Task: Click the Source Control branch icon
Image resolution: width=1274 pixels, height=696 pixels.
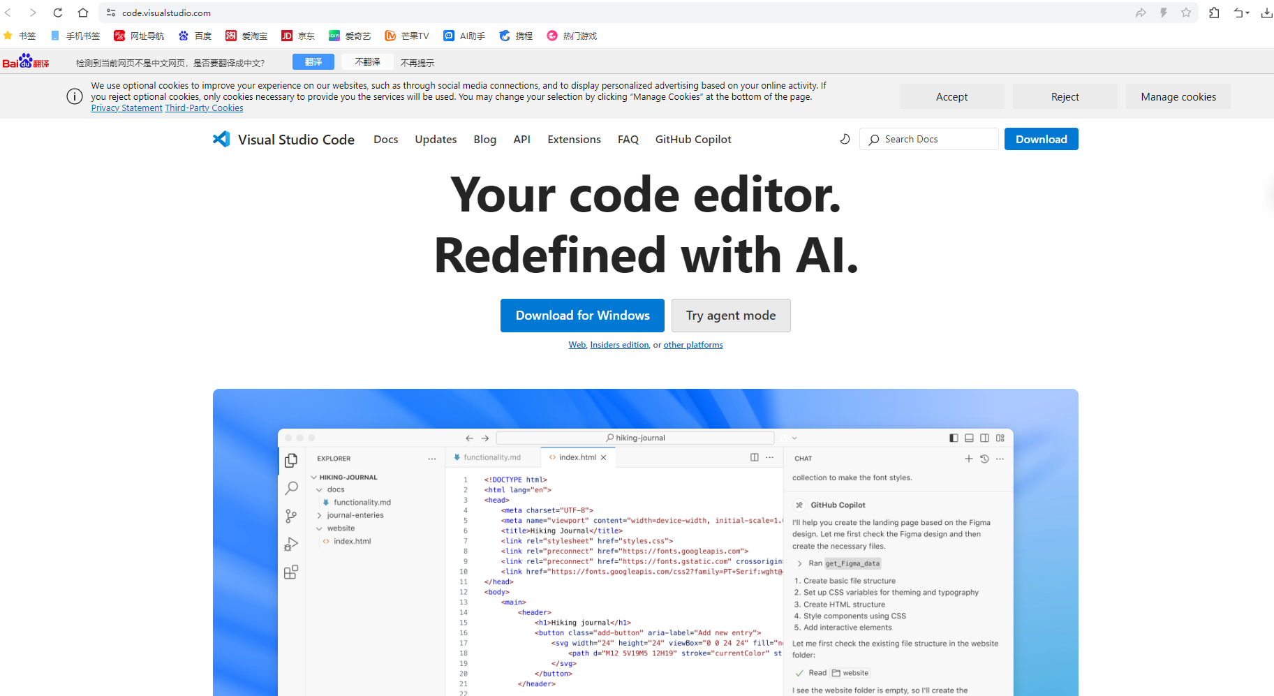Action: (291, 516)
